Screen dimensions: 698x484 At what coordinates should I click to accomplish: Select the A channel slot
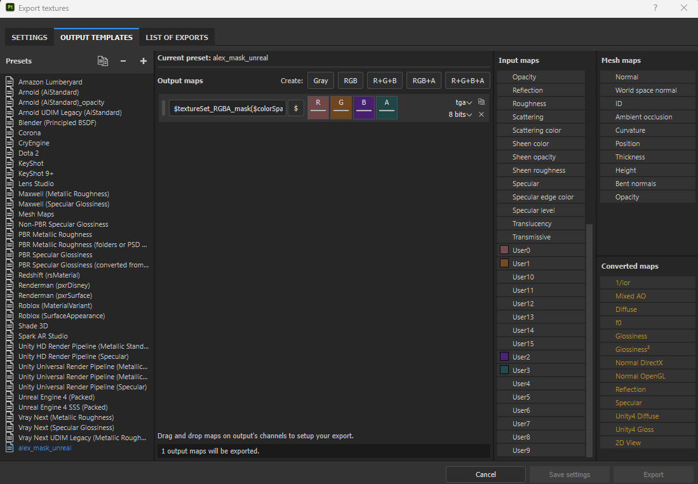tap(386, 107)
